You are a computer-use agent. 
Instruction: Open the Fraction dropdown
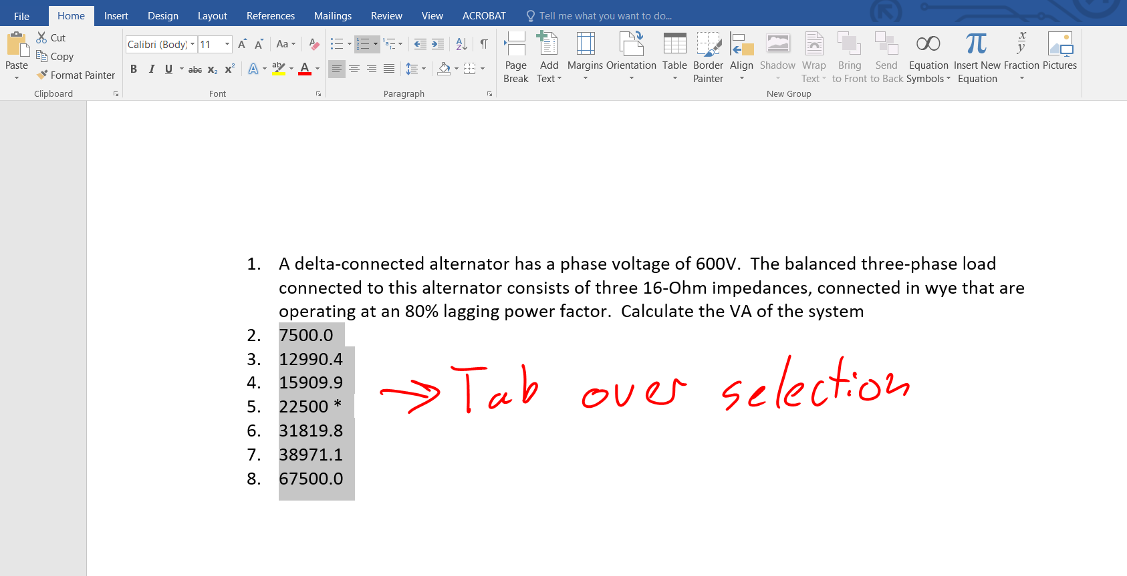(x=1021, y=57)
